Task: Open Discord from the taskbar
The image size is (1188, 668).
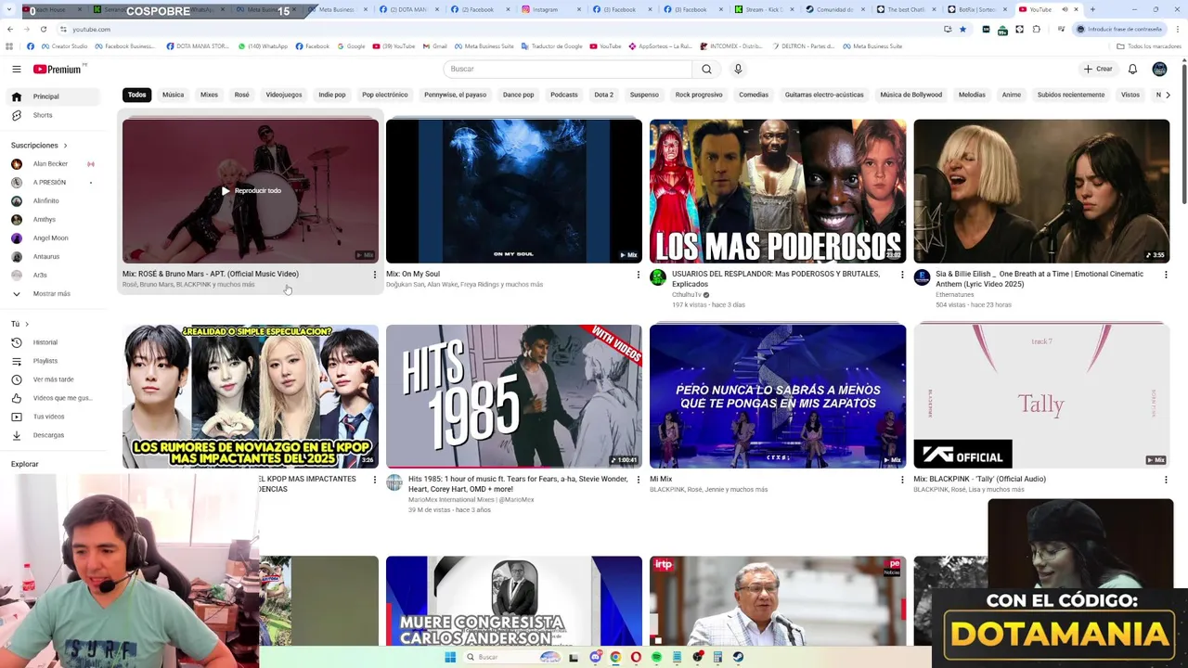Action: point(595,657)
